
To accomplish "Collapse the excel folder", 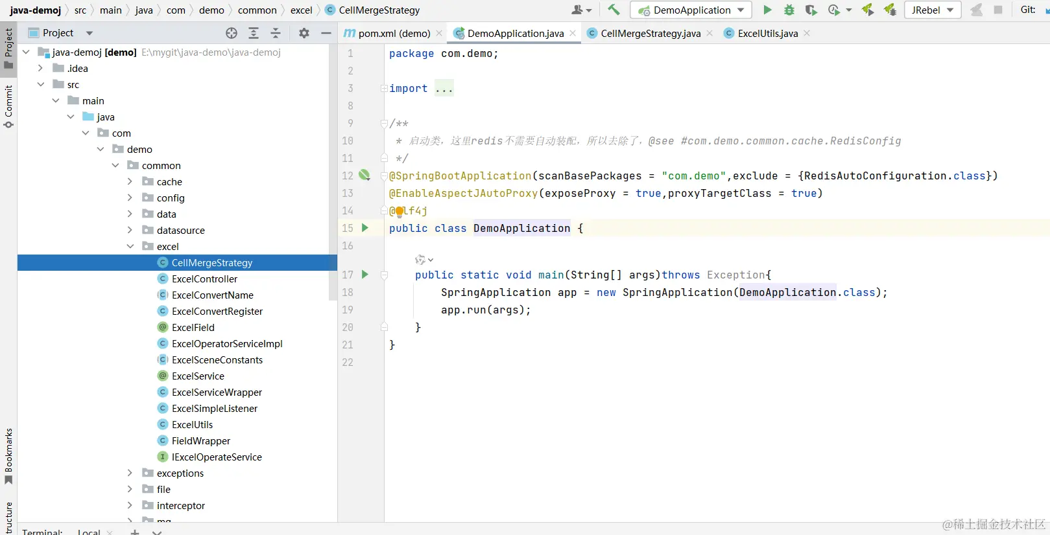I will click(130, 246).
